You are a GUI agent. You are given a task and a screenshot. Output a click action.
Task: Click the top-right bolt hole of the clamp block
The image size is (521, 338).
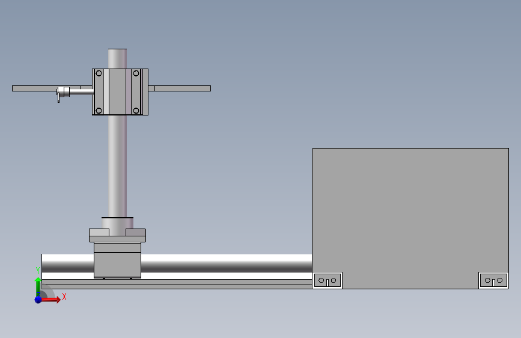[136, 73]
